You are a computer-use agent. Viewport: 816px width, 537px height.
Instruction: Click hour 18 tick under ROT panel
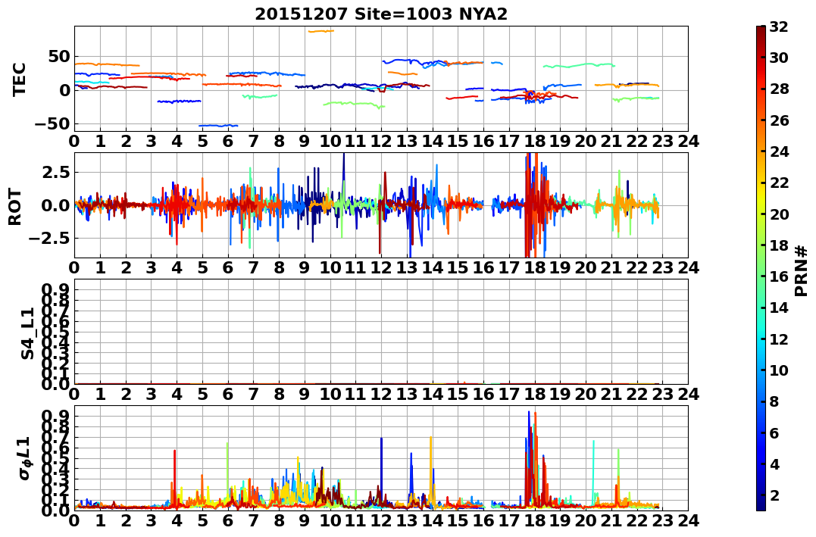535,267
